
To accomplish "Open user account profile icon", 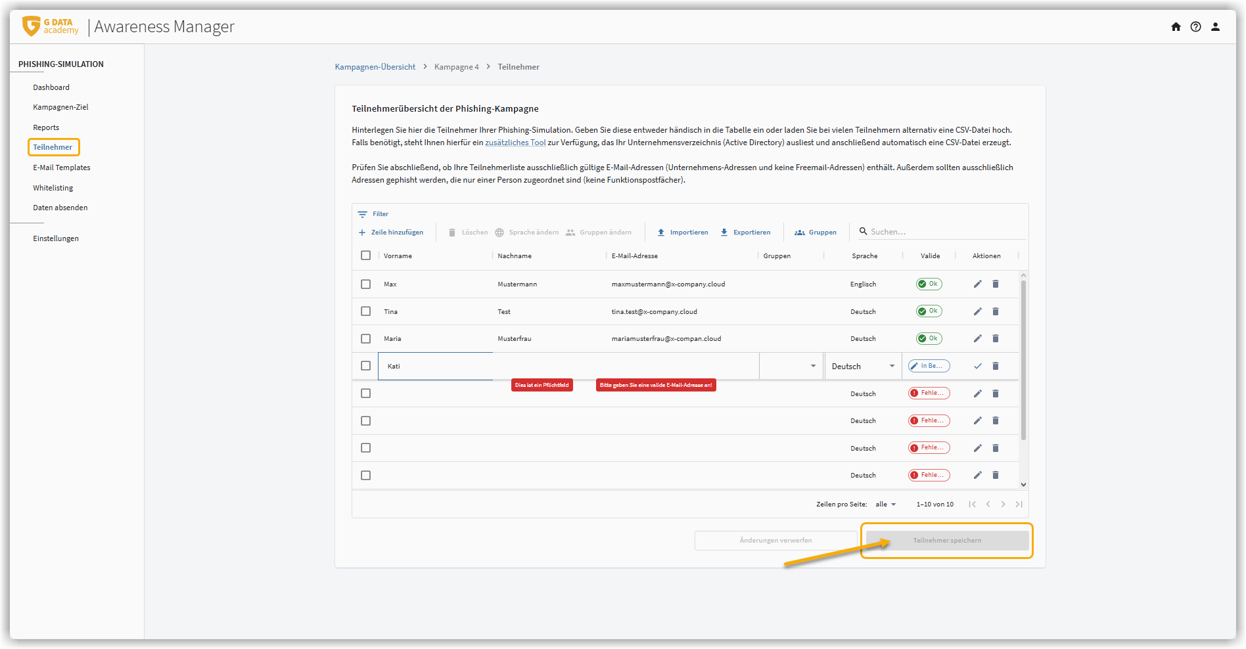I will 1215,27.
